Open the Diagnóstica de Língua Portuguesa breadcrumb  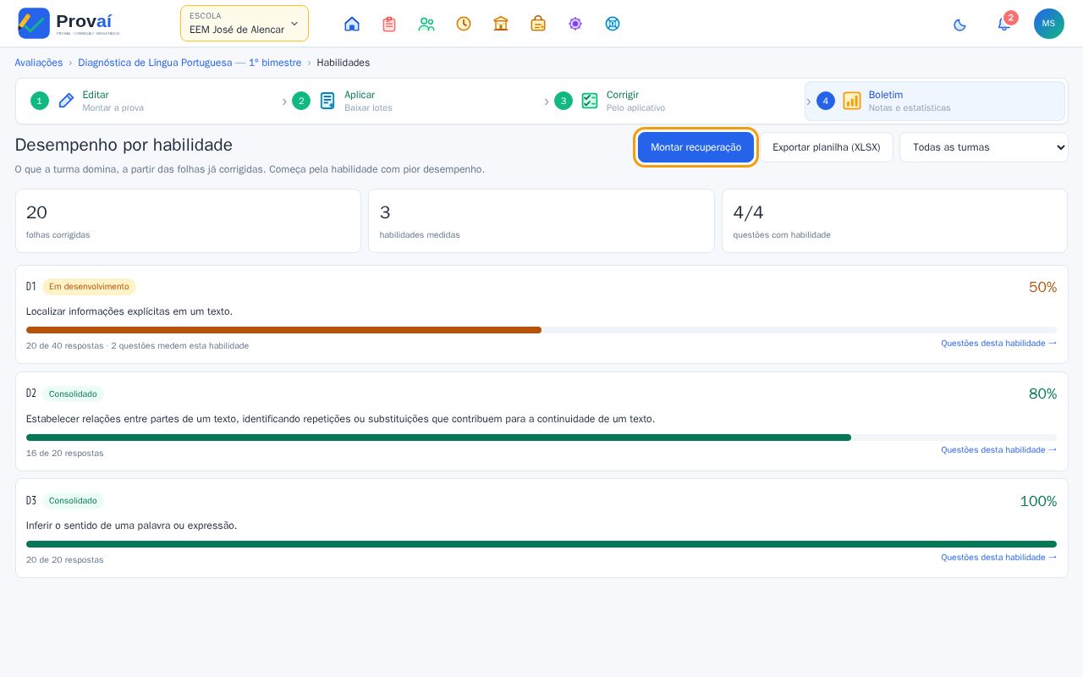(190, 63)
